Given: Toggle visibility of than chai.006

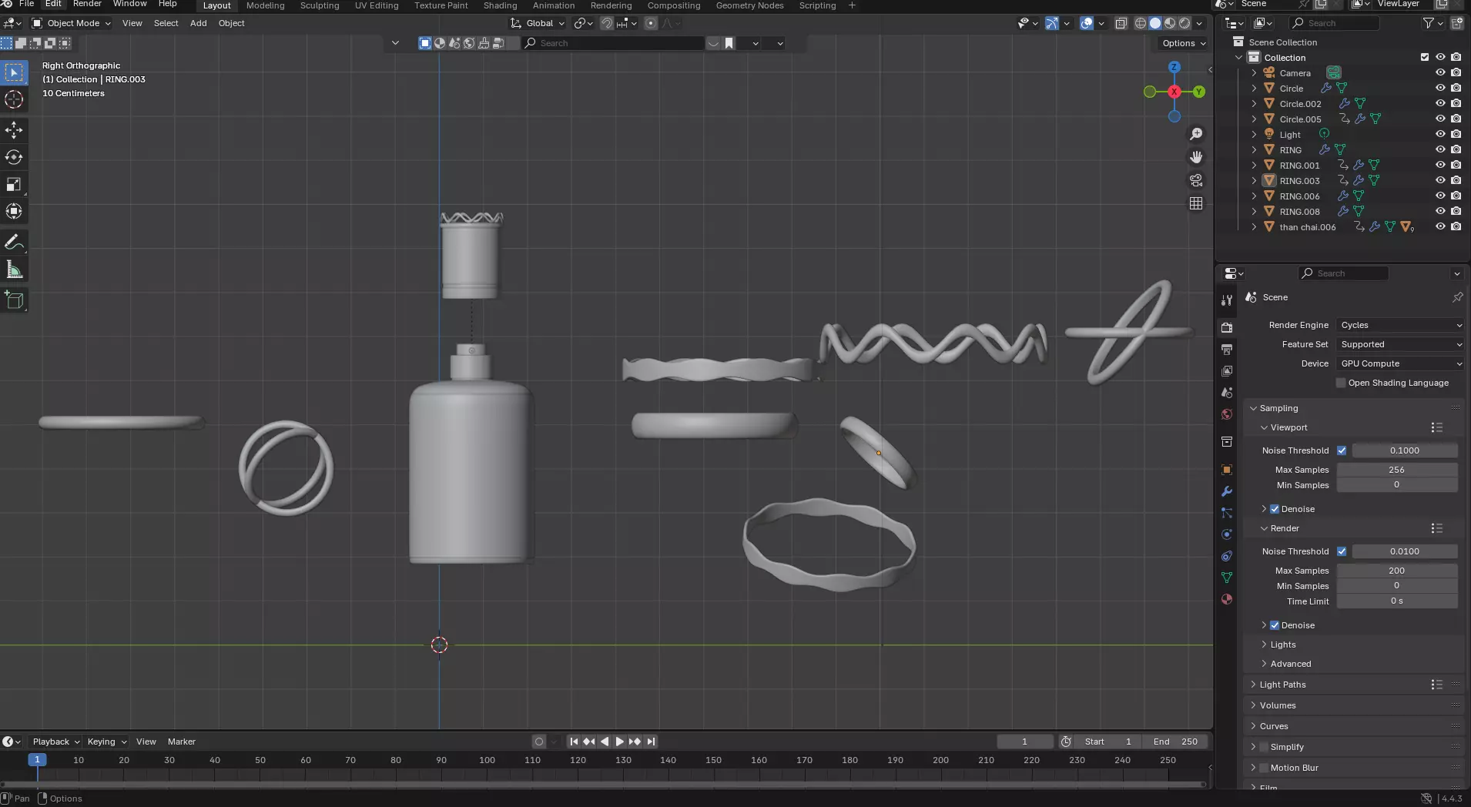Looking at the screenshot, I should 1440,226.
